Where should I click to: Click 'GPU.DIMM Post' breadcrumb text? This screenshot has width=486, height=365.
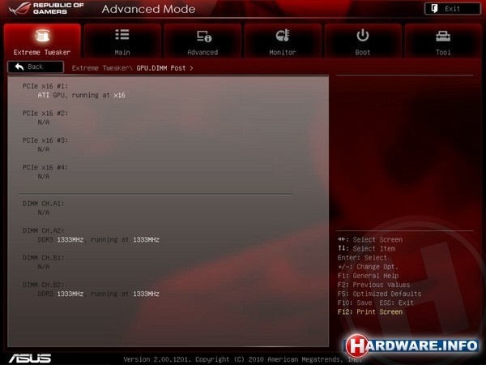161,68
